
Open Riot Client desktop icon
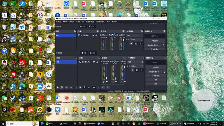pos(13,75)
